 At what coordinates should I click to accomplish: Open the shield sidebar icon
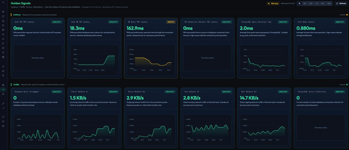[3, 52]
